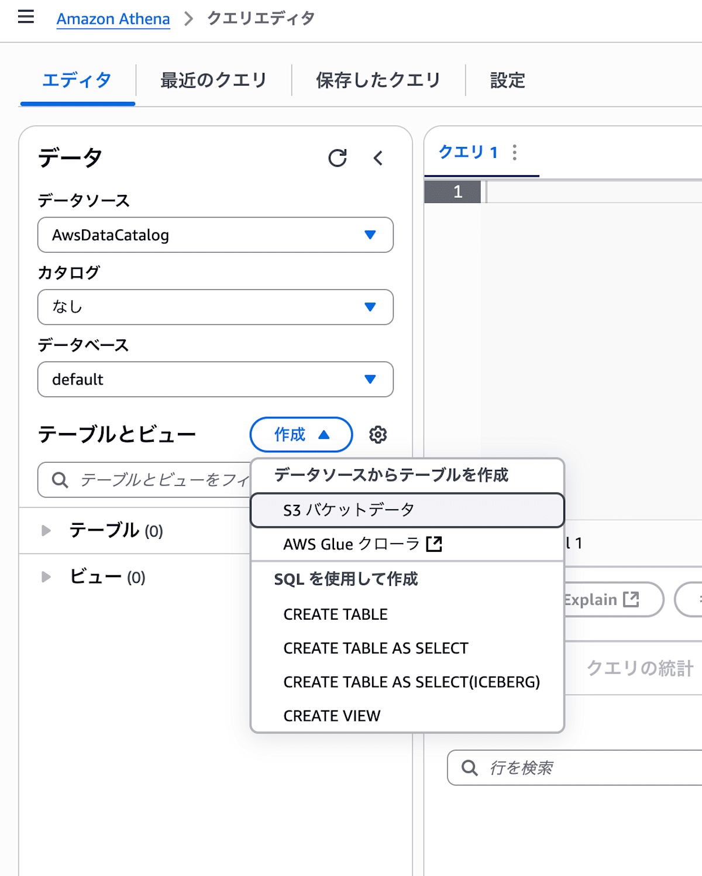The width and height of the screenshot is (702, 876).
Task: Open the カタログ dropdown showing なし
Action: coord(215,307)
